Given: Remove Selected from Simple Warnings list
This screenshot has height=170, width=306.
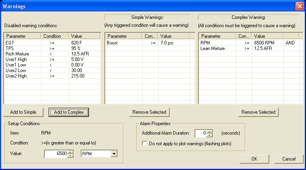Looking at the screenshot, I should [149, 112].
